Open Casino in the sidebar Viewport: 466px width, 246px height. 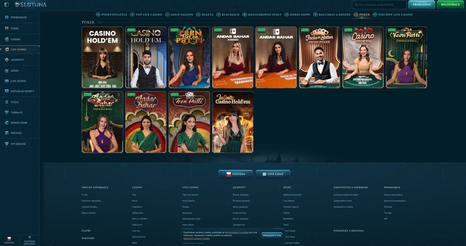(20, 39)
